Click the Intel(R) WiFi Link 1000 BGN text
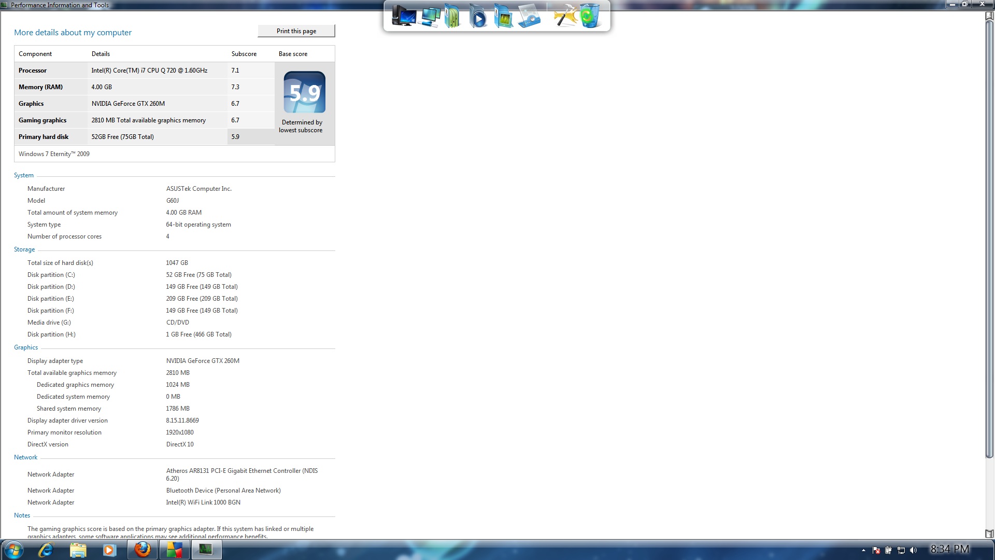995x560 pixels. [x=203, y=502]
